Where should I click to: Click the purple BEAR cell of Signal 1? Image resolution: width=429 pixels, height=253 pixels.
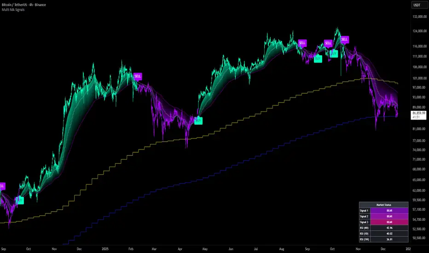point(389,211)
